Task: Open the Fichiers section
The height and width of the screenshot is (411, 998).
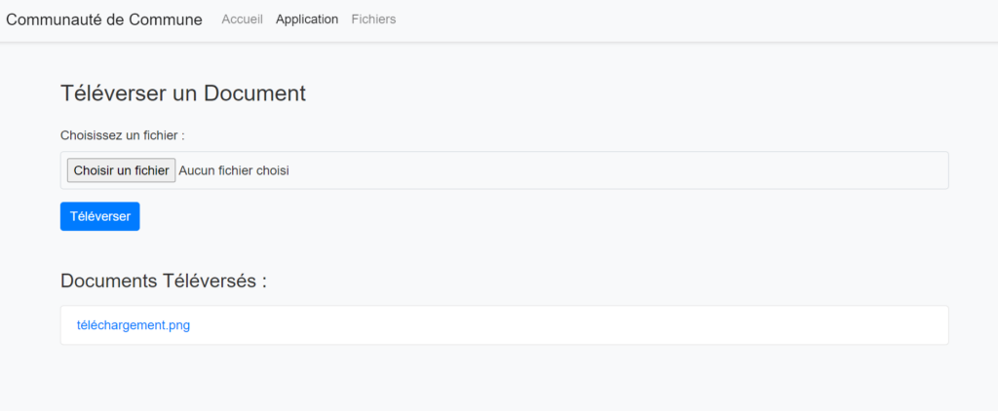Action: click(x=373, y=19)
